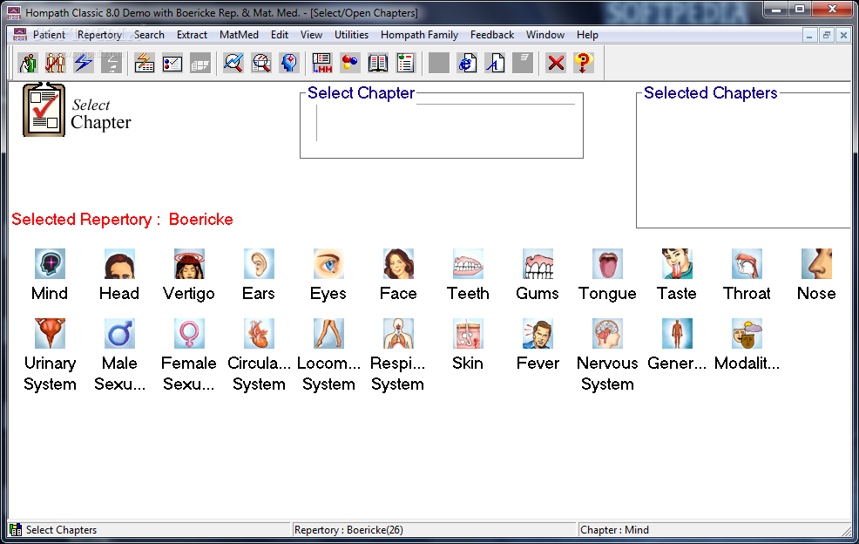
Task: Click the blue head profile toolbar icon
Action: (x=289, y=63)
